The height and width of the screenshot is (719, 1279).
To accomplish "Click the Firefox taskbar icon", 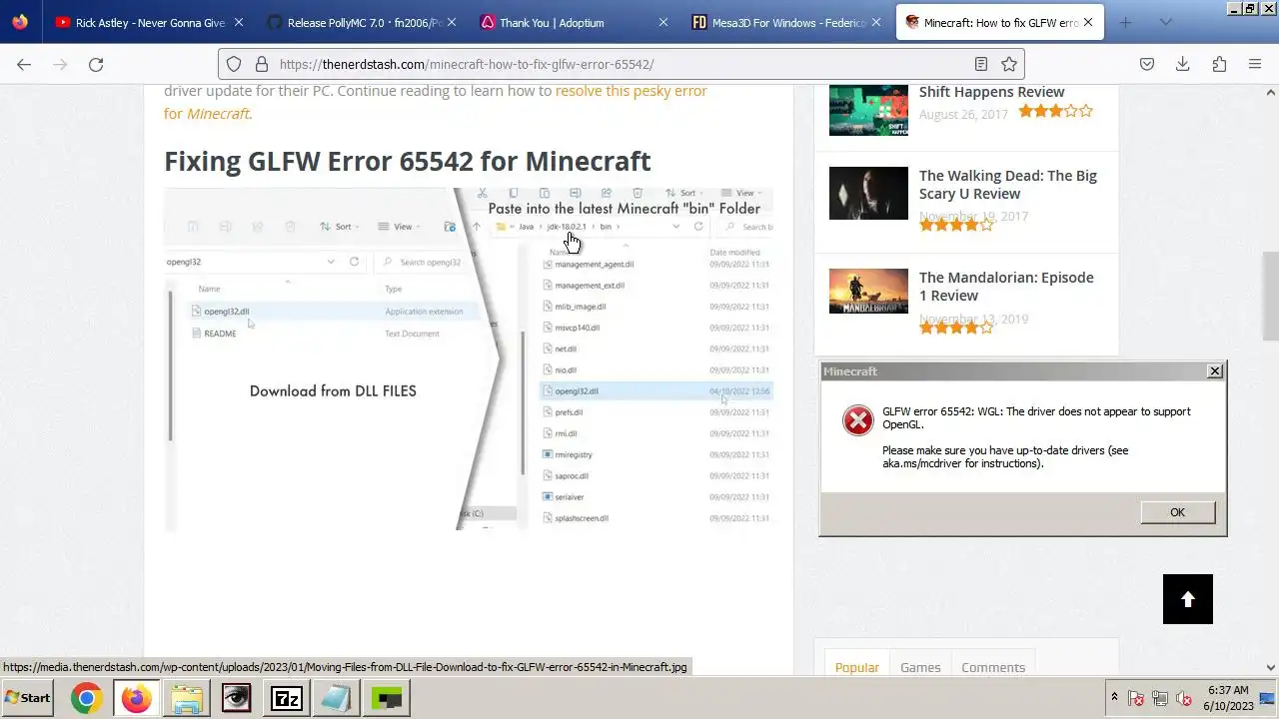I will (136, 698).
